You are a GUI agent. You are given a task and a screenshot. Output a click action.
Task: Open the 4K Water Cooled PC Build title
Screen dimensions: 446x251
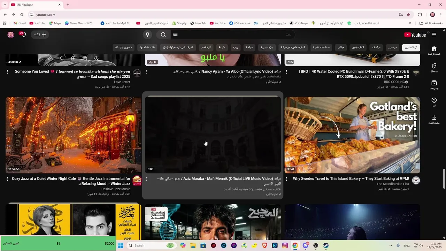click(x=354, y=74)
